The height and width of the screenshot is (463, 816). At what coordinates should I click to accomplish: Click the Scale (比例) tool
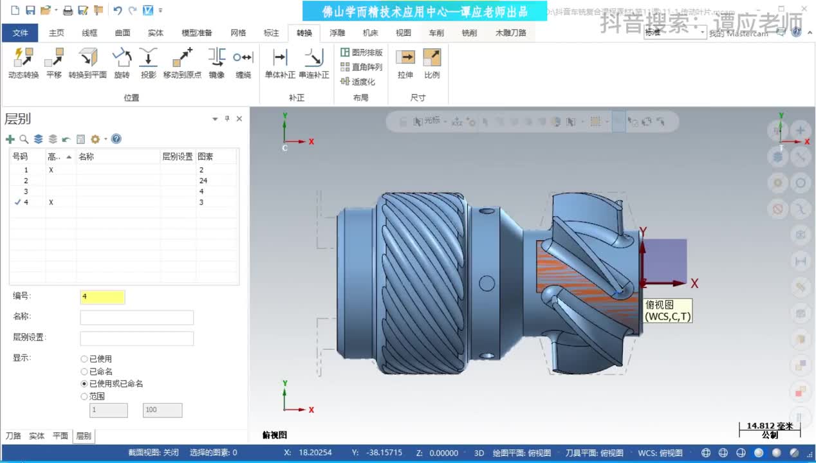432,64
